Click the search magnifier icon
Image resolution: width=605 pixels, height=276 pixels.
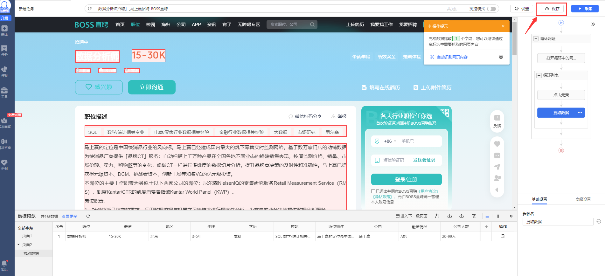tap(312, 24)
